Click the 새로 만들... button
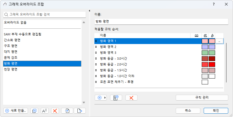Screen dimensions: 233x117 [x=16, y=111]
